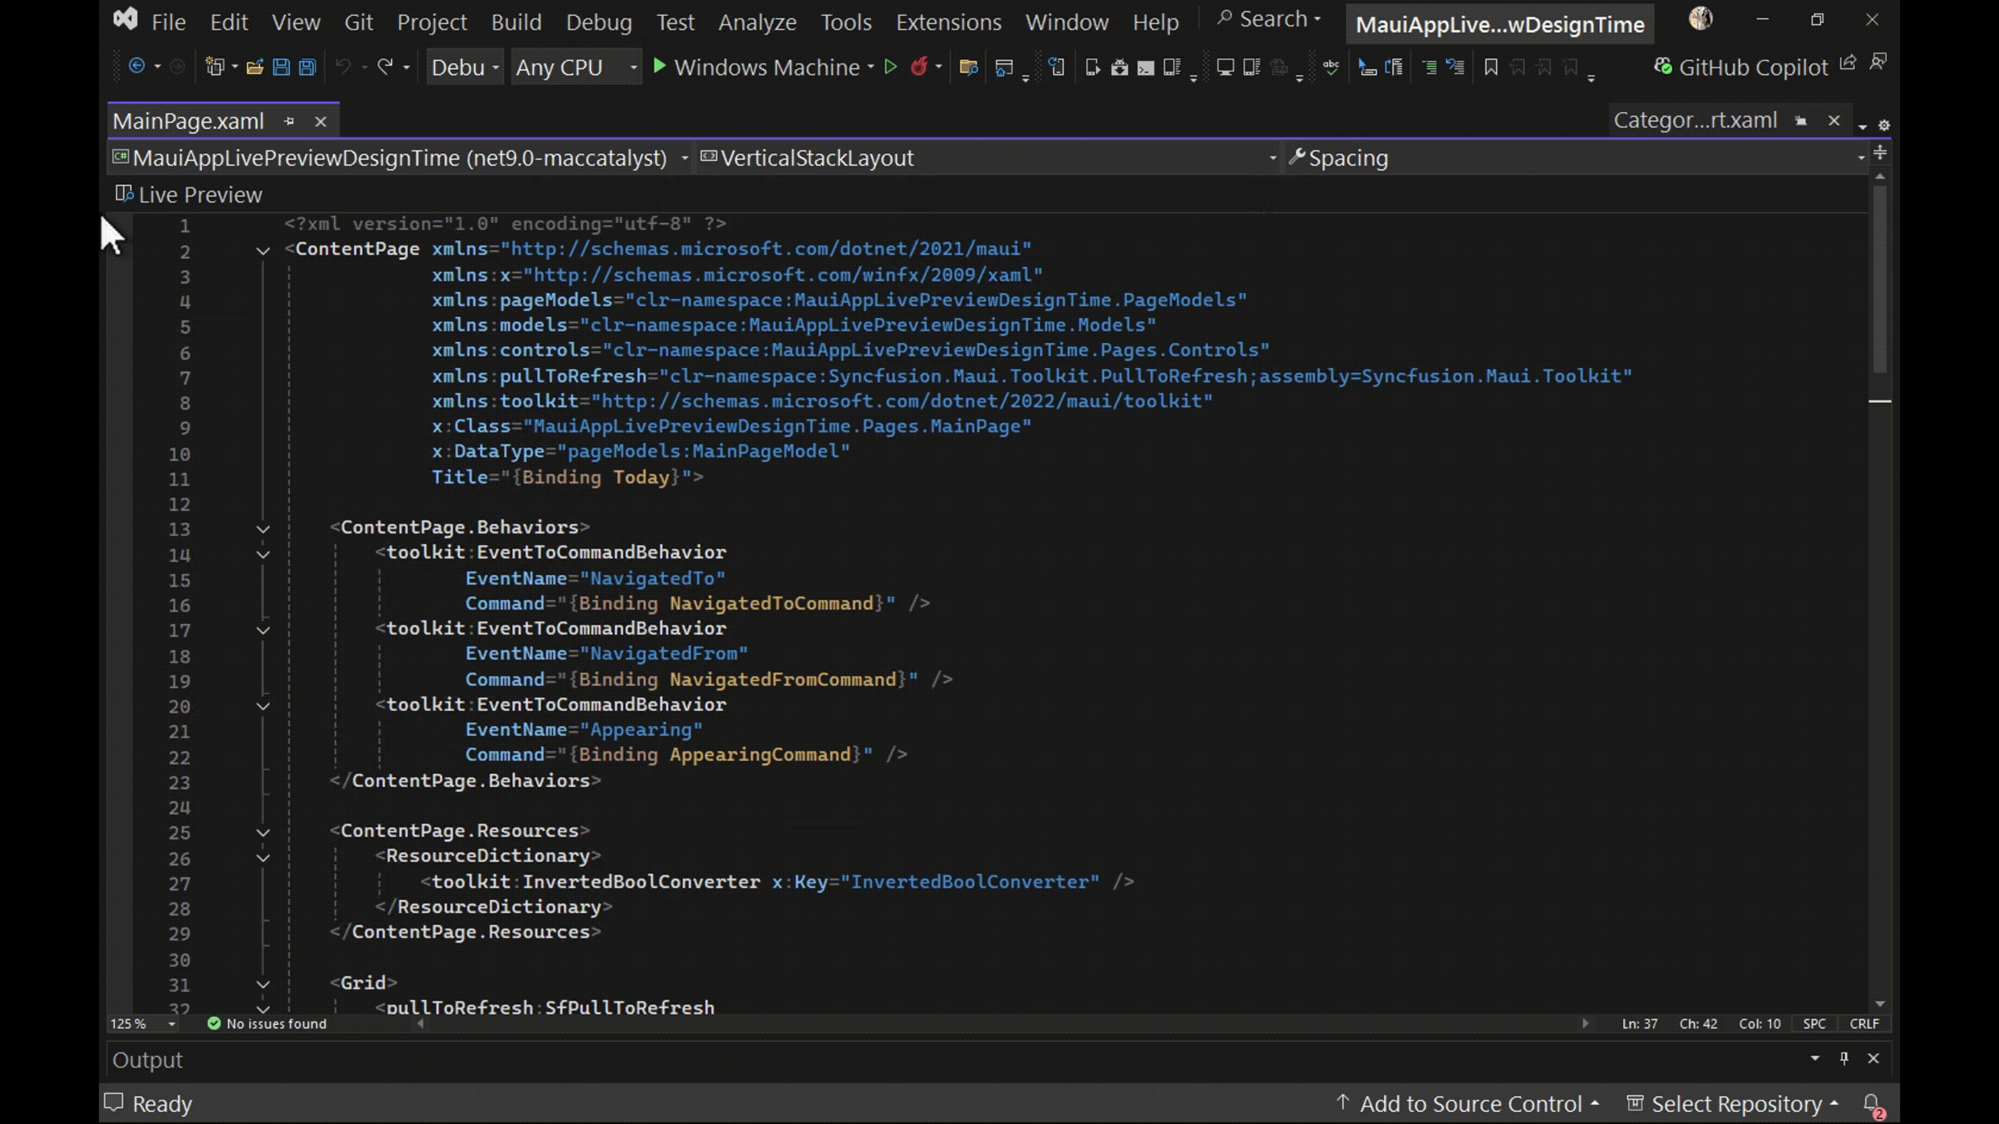This screenshot has width=1999, height=1124.
Task: Click the Save MainPage.xaml icon
Action: point(281,68)
